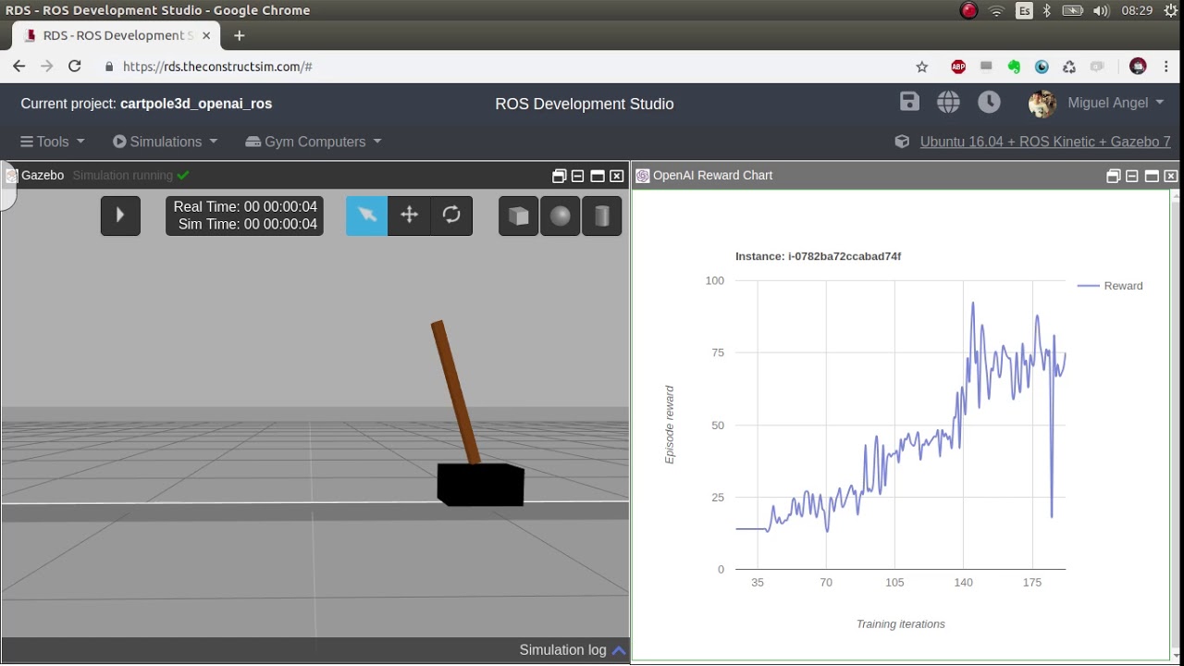
Task: Click the Real Time counter display
Action: (245, 207)
